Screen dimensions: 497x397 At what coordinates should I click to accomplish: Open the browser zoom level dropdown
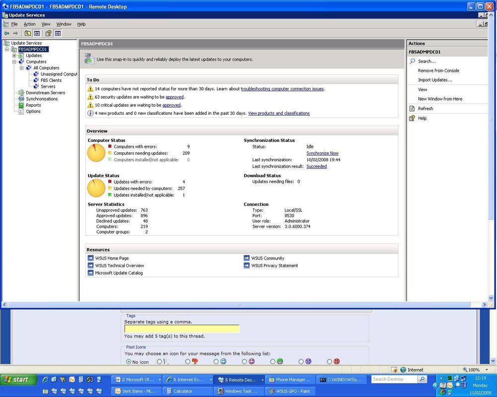pyautogui.click(x=487, y=370)
